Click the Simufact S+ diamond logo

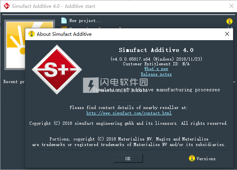[57, 70]
